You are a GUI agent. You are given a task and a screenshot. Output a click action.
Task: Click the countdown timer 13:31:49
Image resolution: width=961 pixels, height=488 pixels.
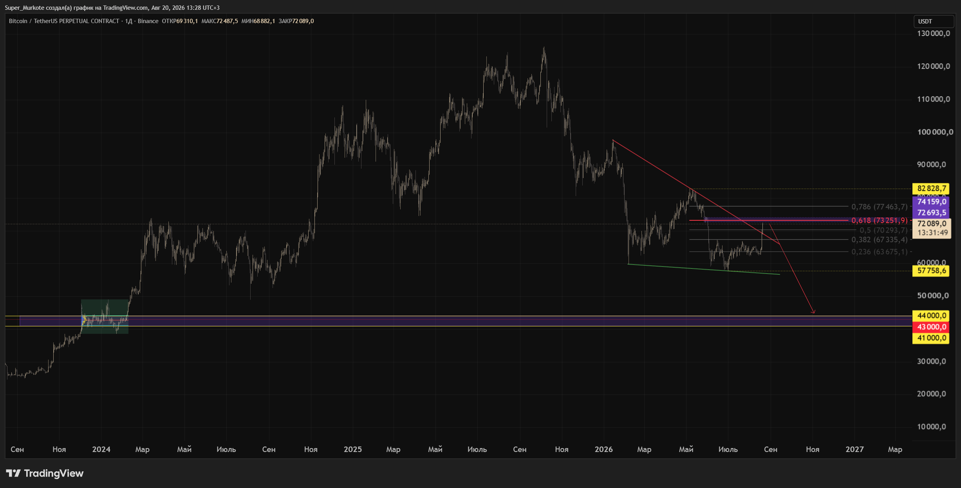[x=932, y=233]
